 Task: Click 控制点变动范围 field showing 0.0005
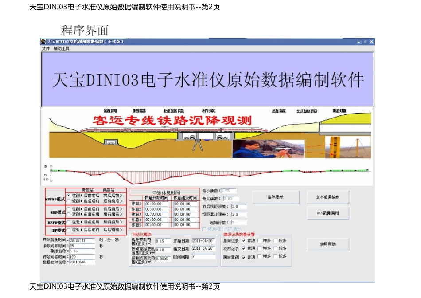[x=163, y=259]
